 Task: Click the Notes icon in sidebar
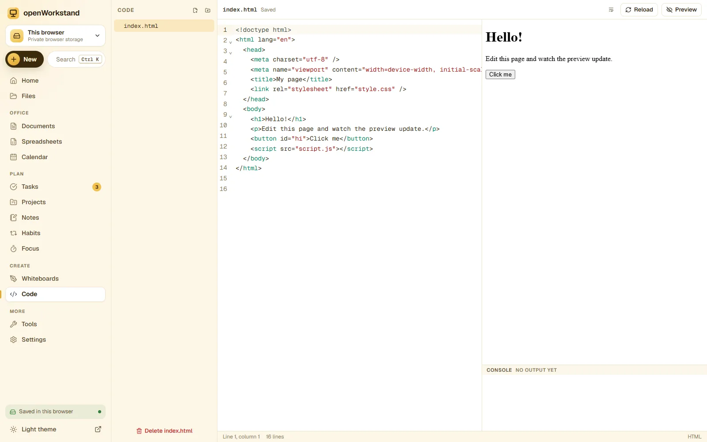(13, 217)
